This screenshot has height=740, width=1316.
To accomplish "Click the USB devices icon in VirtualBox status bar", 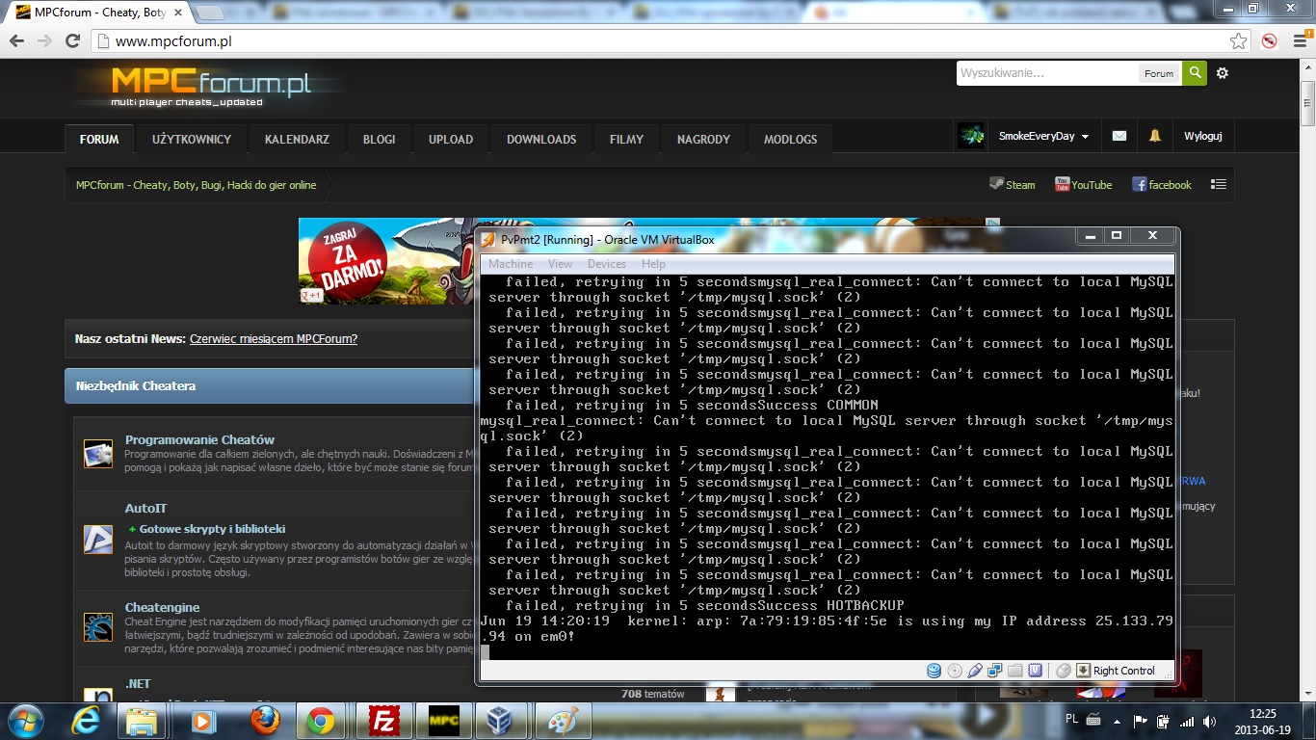I will (x=975, y=671).
